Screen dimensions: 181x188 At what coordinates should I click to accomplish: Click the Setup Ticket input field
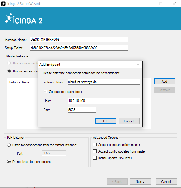(79, 48)
